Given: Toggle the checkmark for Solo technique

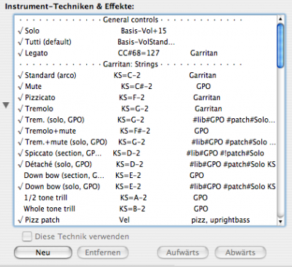Looking at the screenshot, I should 20,31.
